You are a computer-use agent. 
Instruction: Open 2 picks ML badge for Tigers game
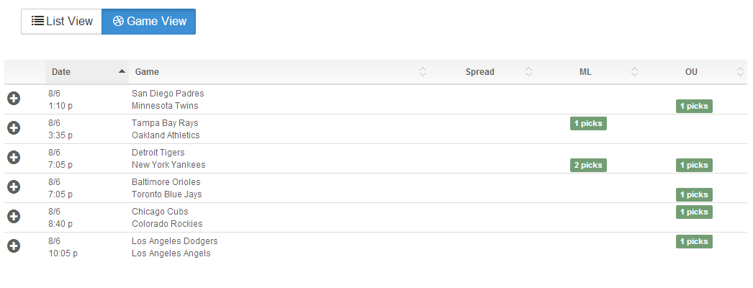point(588,166)
